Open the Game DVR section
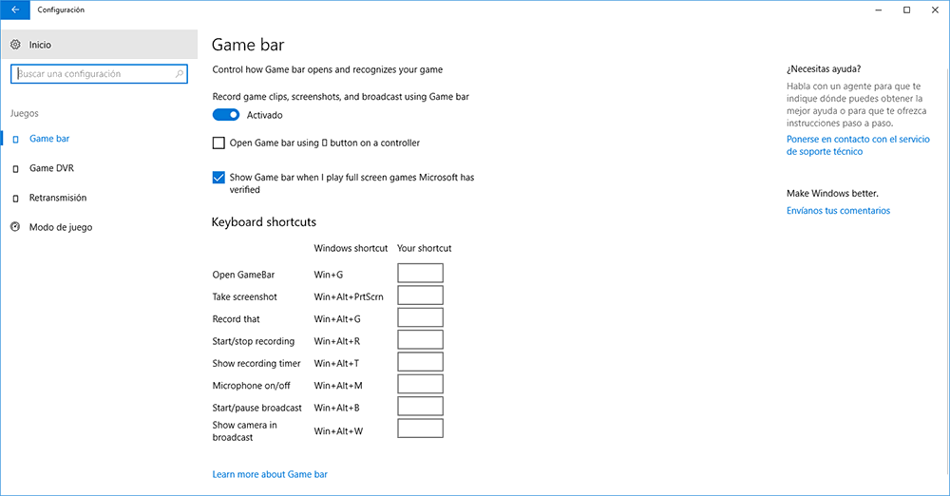The height and width of the screenshot is (496, 950). coord(51,168)
